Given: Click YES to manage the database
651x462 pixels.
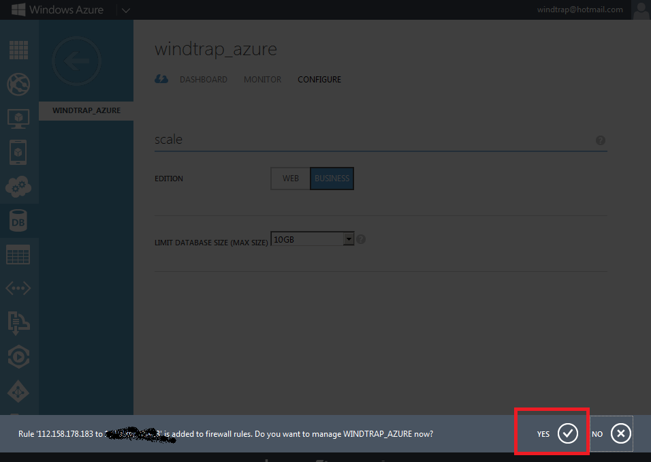Looking at the screenshot, I should click(558, 433).
